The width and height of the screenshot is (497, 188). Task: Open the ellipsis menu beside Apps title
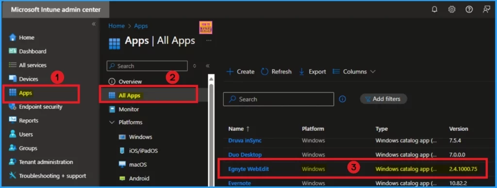pyautogui.click(x=209, y=41)
